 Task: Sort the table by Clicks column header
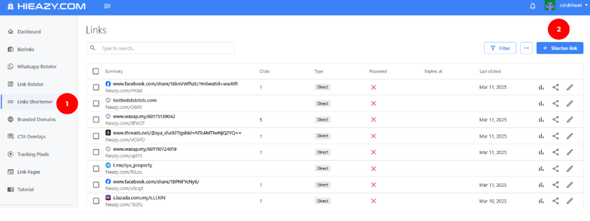click(x=264, y=71)
